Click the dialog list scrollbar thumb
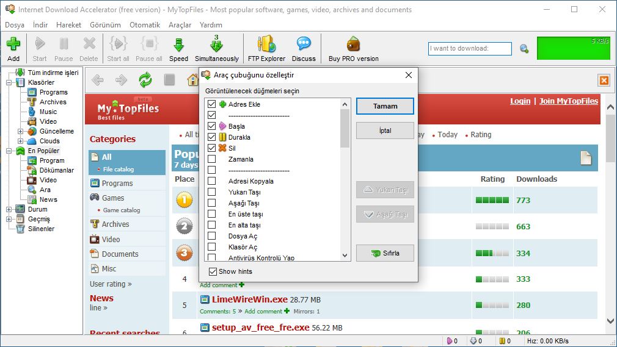The image size is (617, 347). pyautogui.click(x=345, y=129)
